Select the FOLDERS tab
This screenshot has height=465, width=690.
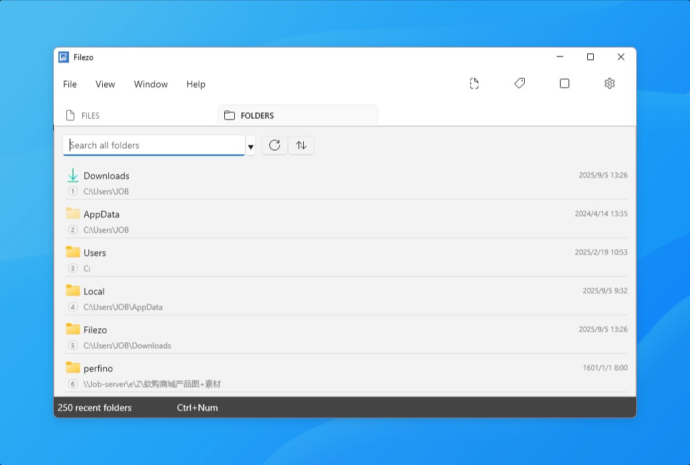[298, 116]
